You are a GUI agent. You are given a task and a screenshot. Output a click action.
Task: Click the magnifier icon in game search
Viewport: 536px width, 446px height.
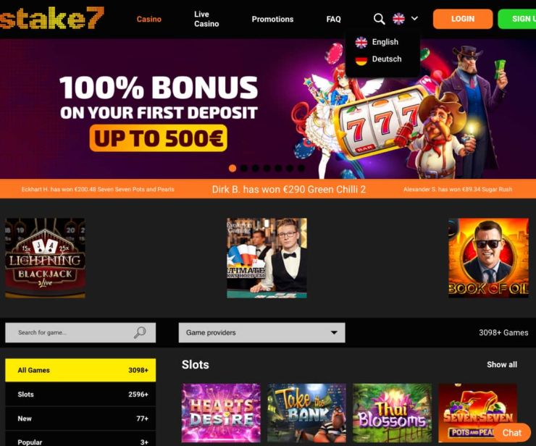[140, 332]
